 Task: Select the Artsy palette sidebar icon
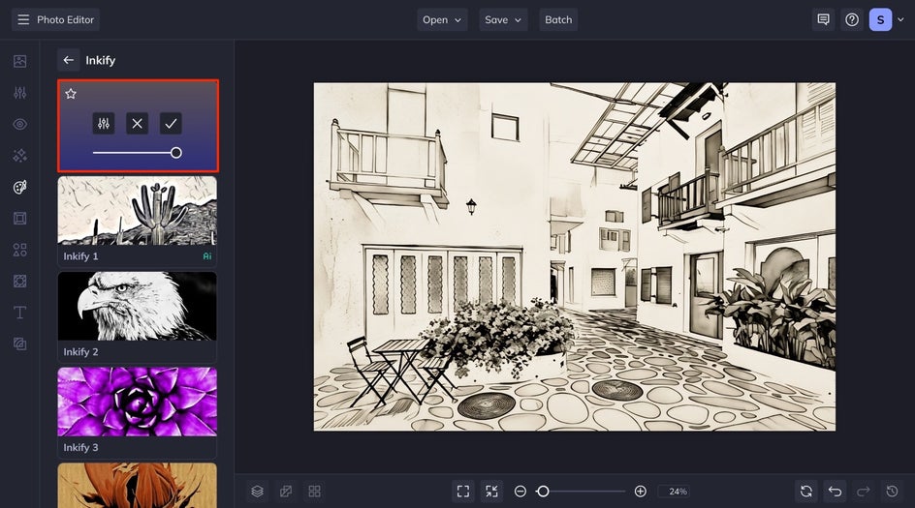point(19,187)
